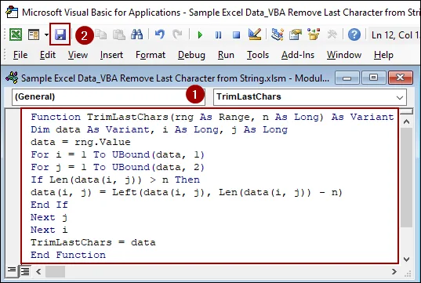Open the File menu
The image size is (421, 283).
(x=20, y=55)
